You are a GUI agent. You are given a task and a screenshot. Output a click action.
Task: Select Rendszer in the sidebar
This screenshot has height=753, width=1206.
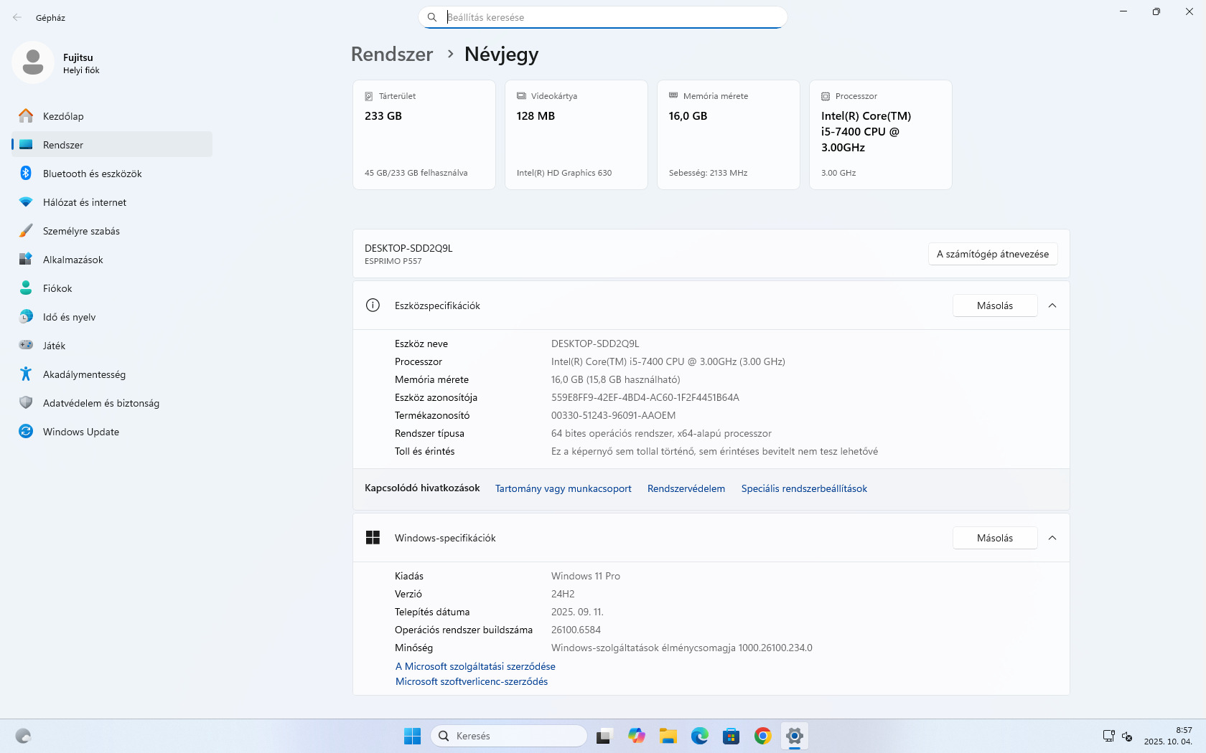[112, 145]
